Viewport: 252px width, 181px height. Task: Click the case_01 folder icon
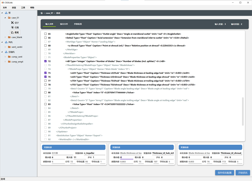click(x=9, y=18)
